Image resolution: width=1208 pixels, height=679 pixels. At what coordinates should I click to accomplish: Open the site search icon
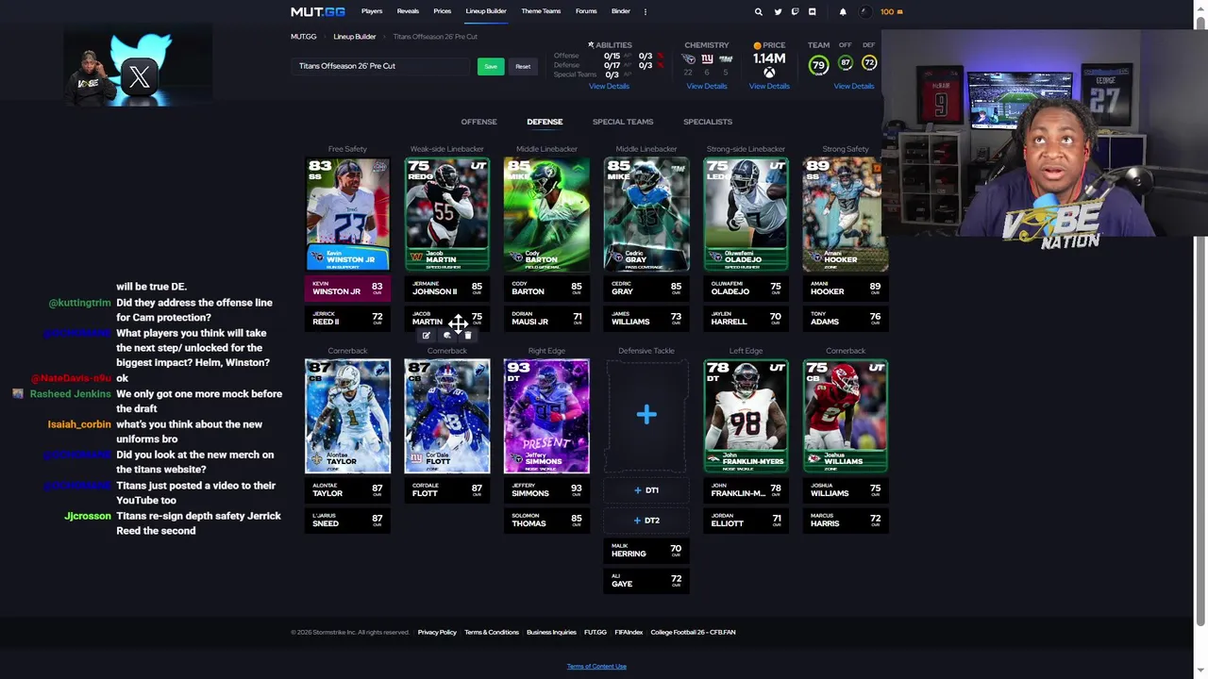tap(758, 11)
